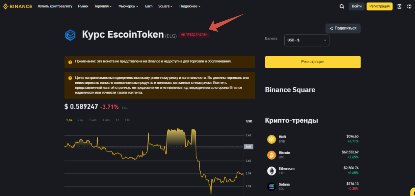Screen dimensions: 415x196
Task: Click the Bitcoin coin icon
Action: pos(272,155)
